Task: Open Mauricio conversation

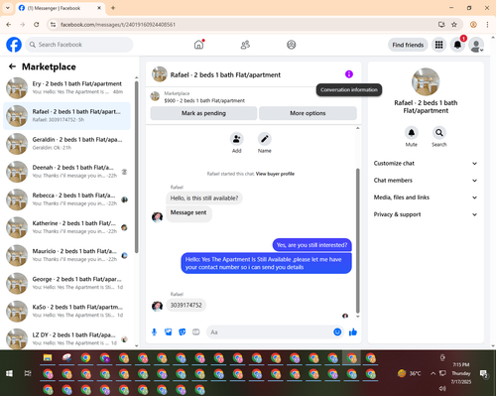Action: click(x=66, y=255)
